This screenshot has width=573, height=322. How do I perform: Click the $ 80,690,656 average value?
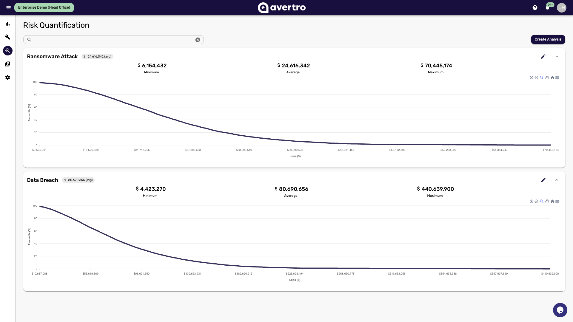pos(291,189)
